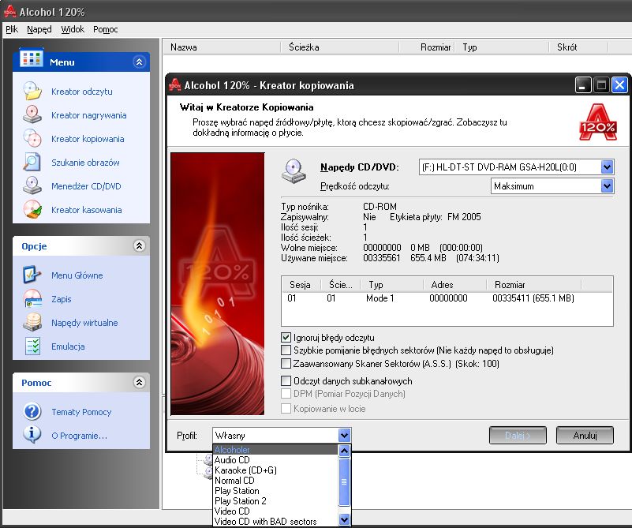
Task: Click the Menu panel grid icon
Action: 32,59
